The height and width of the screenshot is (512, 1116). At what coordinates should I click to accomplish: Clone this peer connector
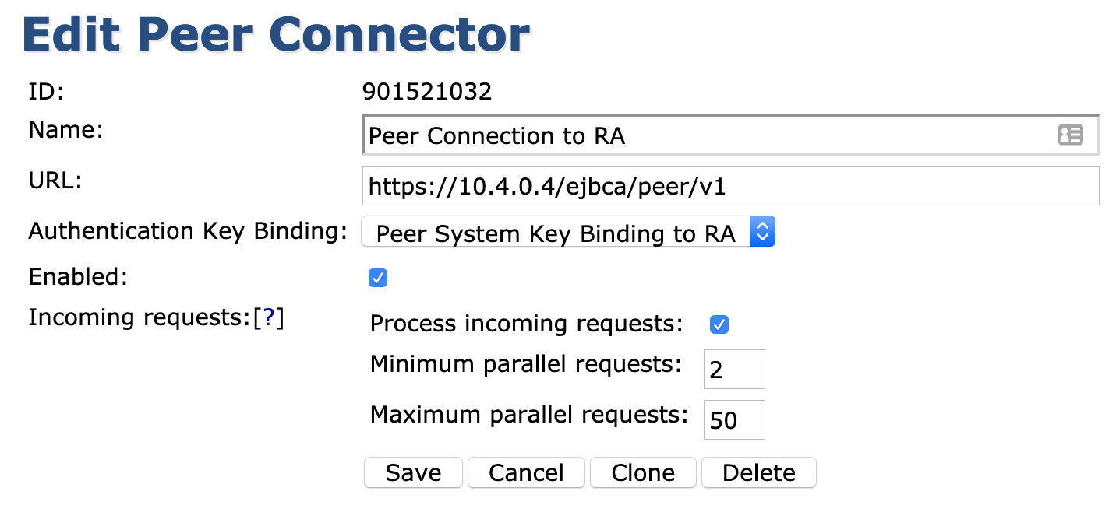tap(643, 473)
